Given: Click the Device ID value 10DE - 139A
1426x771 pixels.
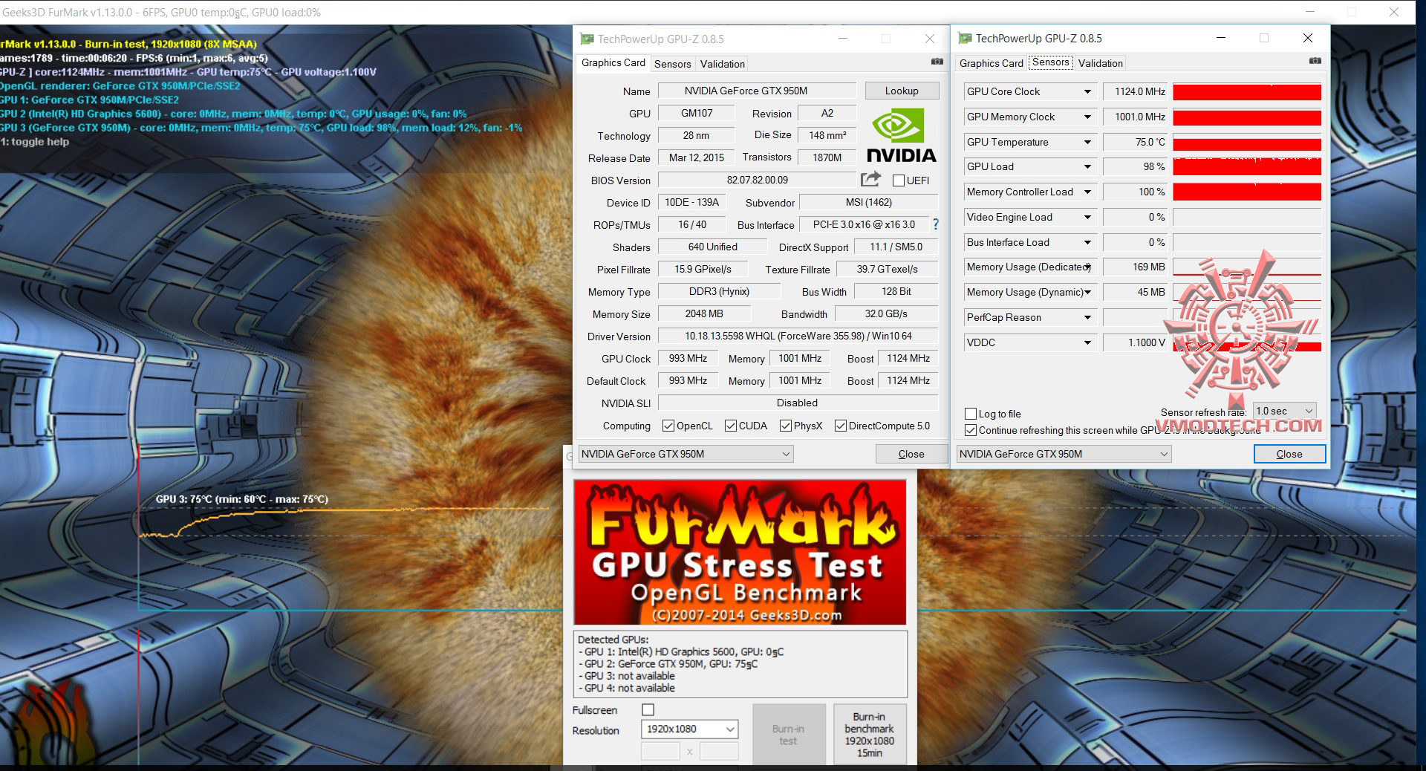Looking at the screenshot, I should (692, 202).
